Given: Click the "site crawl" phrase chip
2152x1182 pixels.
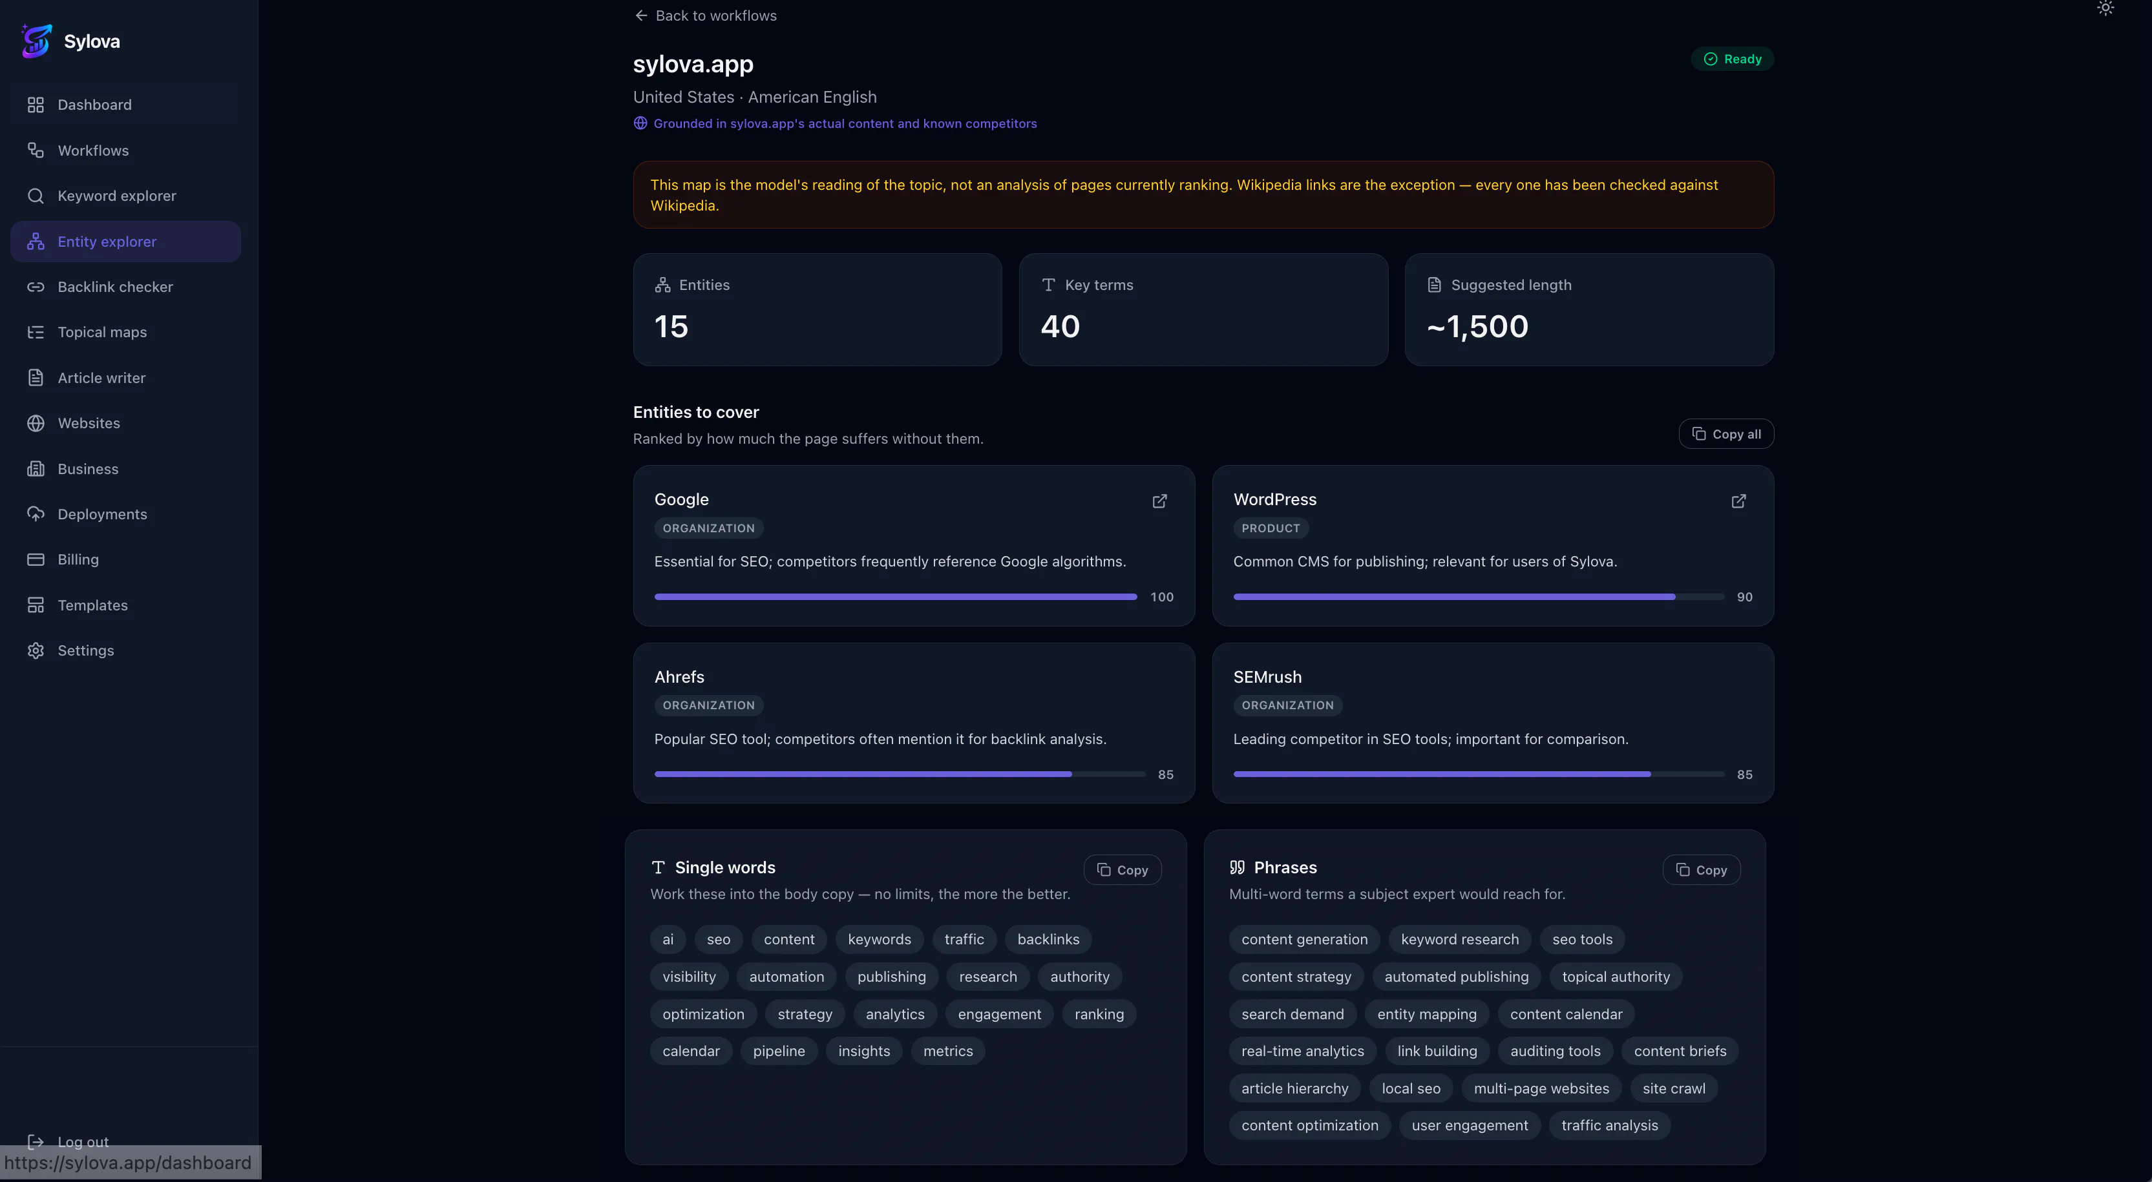Looking at the screenshot, I should point(1673,1088).
